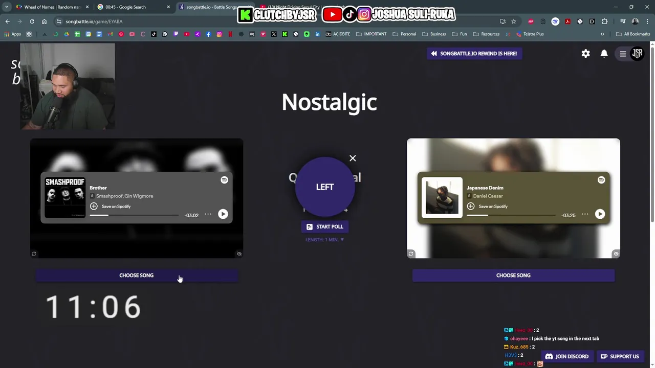Open more options on the Japanese Denim player
The width and height of the screenshot is (655, 368).
pyautogui.click(x=585, y=214)
